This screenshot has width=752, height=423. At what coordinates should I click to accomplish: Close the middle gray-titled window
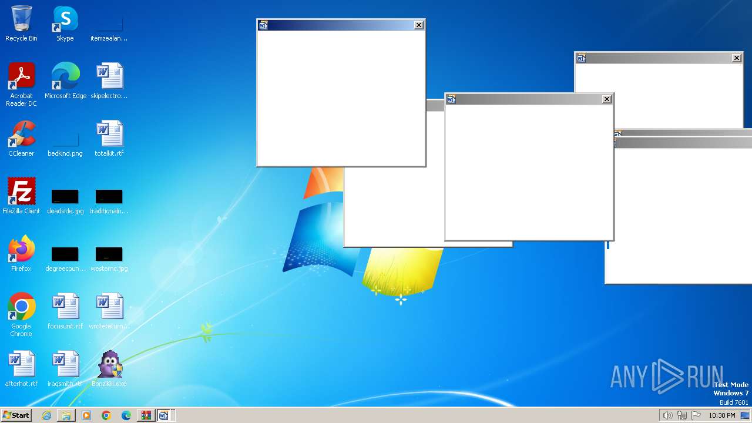607,99
